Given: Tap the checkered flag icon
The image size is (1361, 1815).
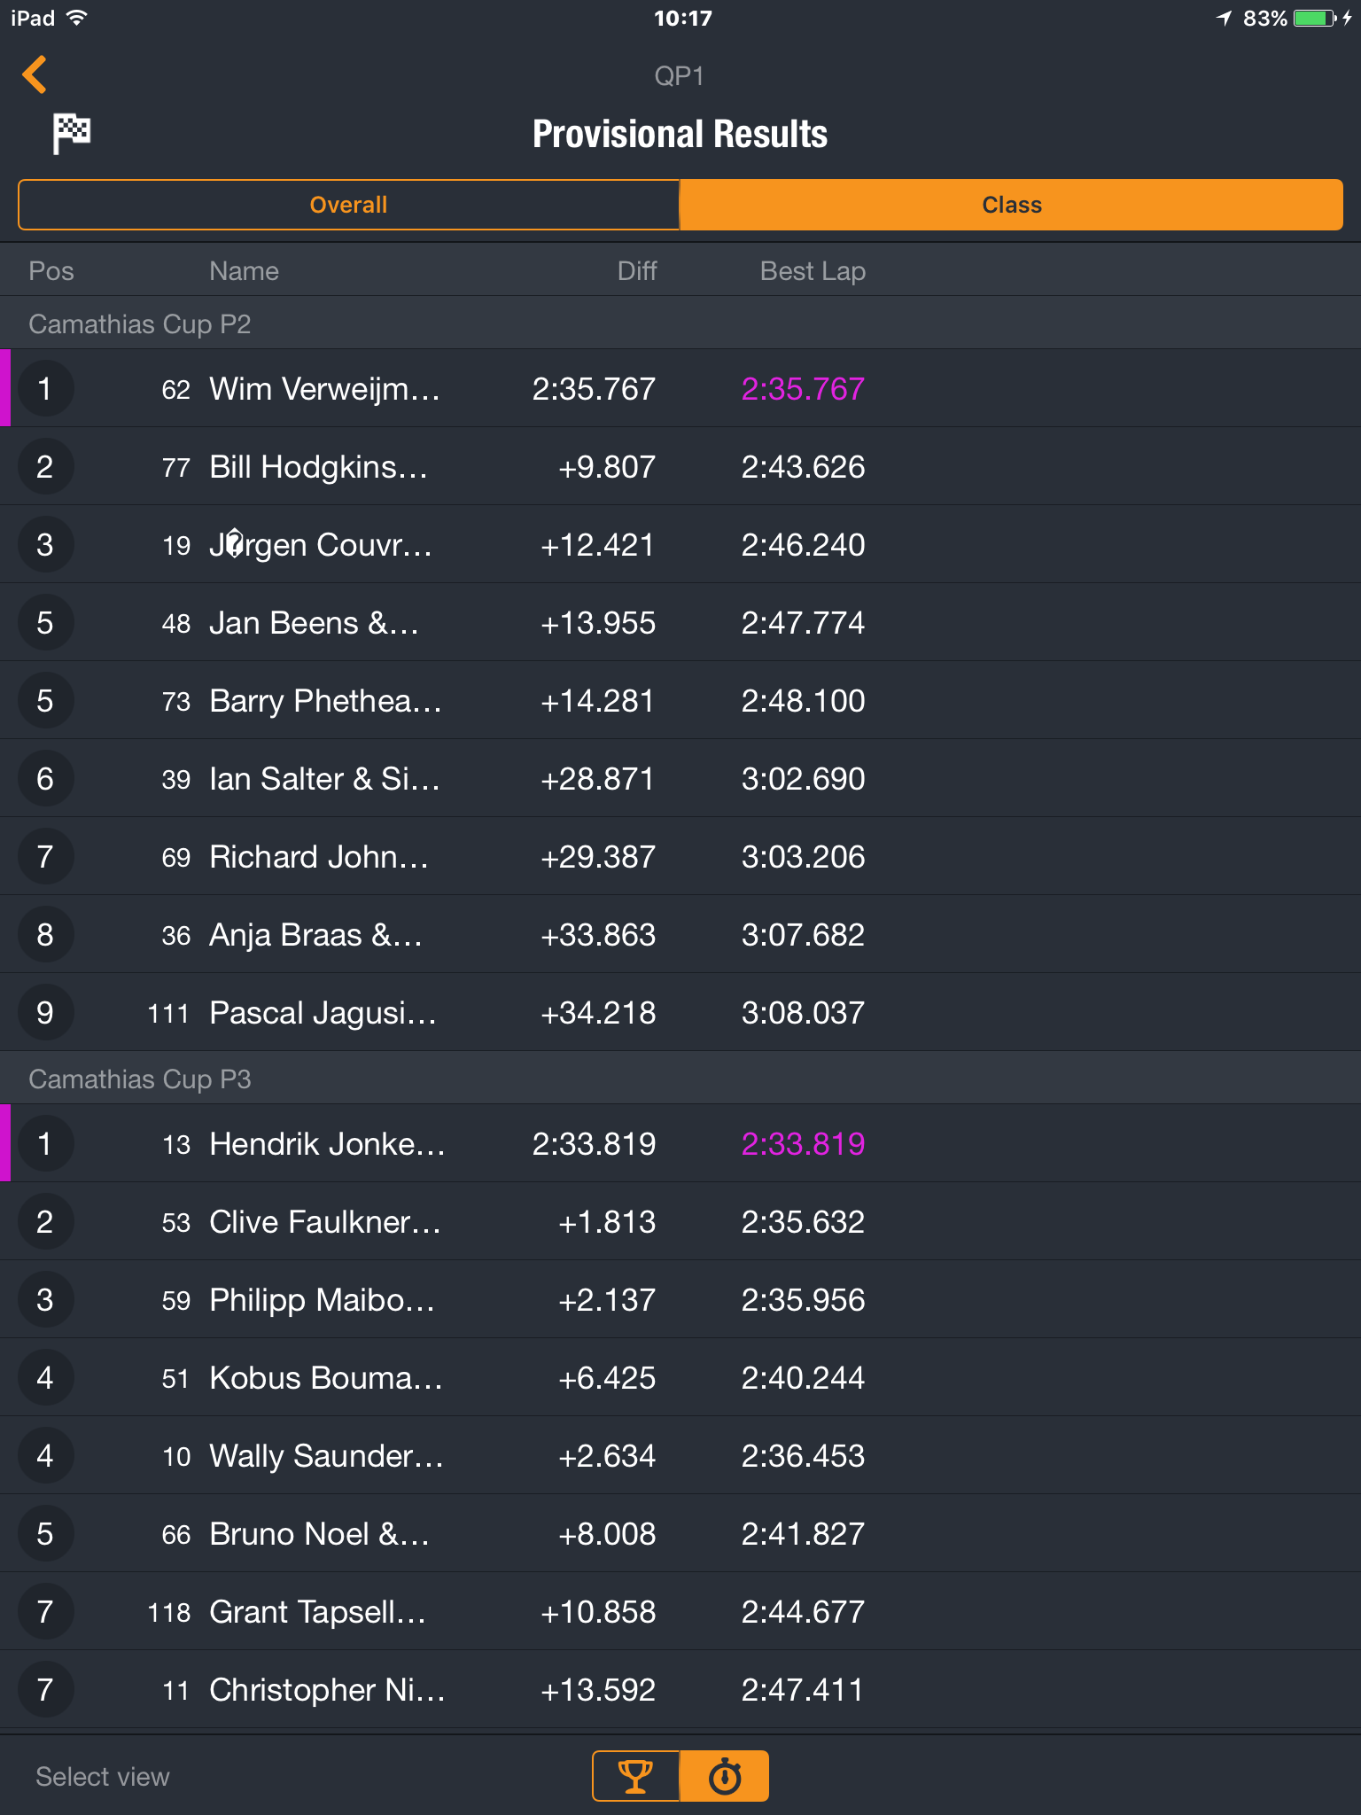Looking at the screenshot, I should (x=71, y=134).
